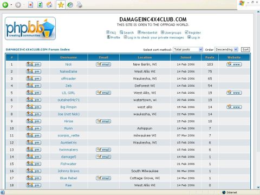Open username link AuntieKris
Screen dimensions: 260x195
(x=68, y=142)
